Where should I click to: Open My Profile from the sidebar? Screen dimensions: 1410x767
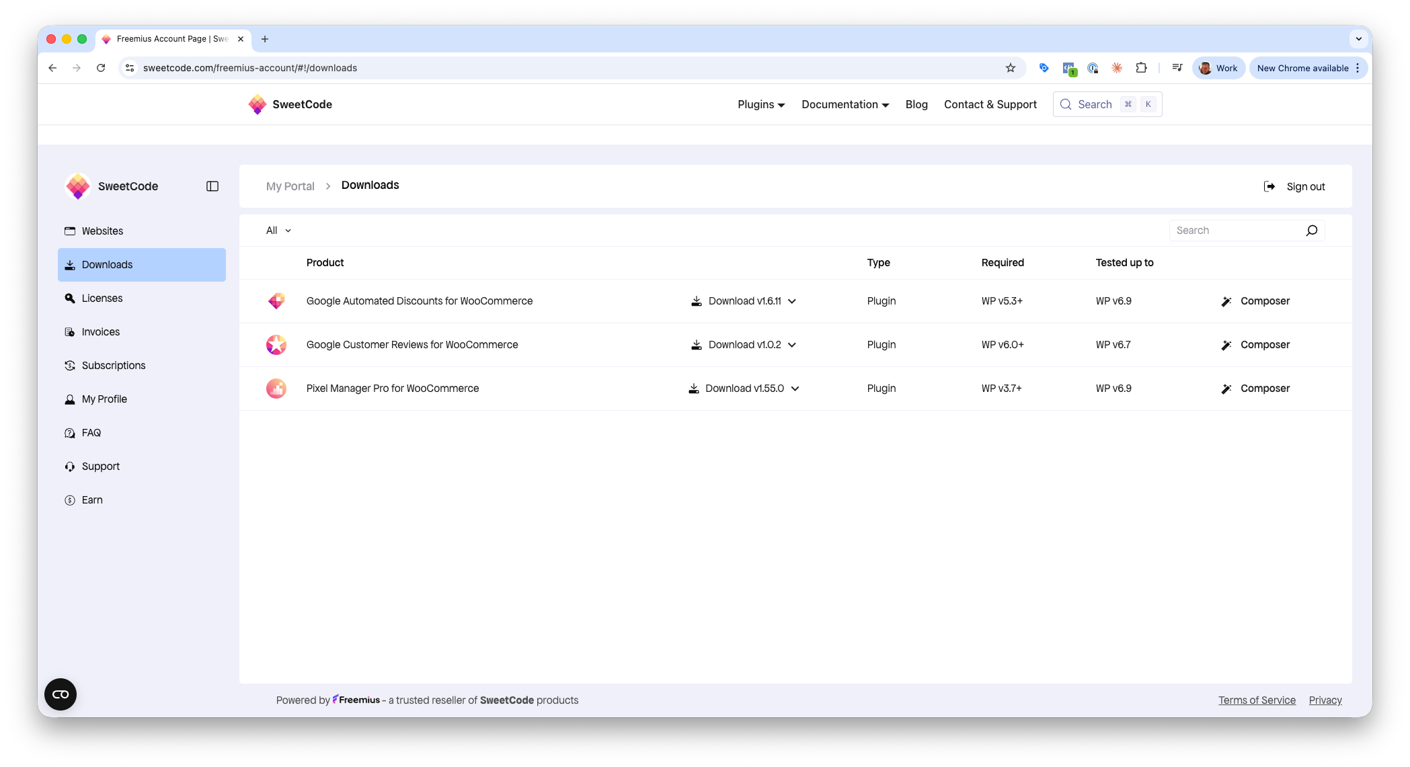click(104, 399)
